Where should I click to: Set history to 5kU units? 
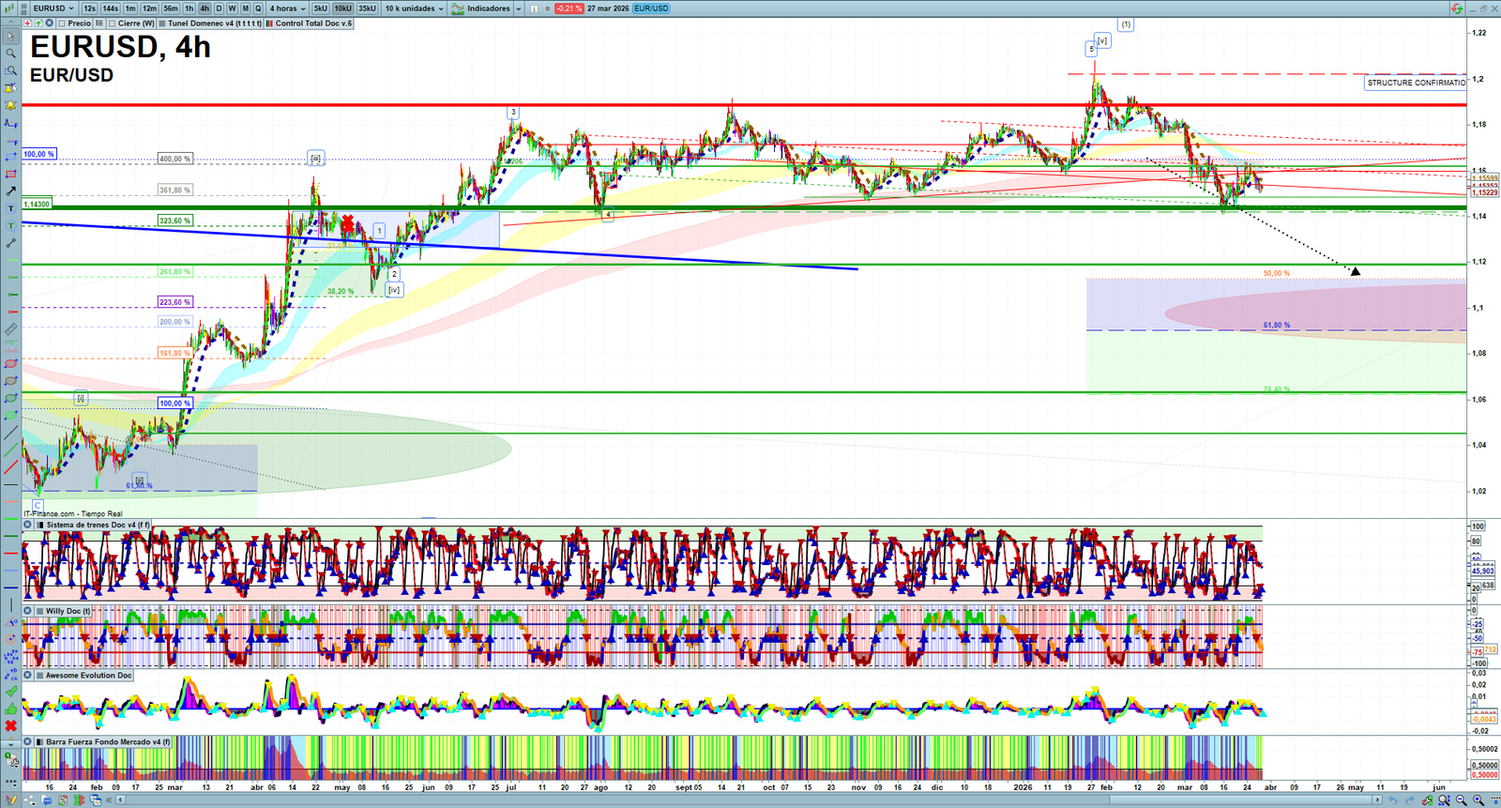320,8
